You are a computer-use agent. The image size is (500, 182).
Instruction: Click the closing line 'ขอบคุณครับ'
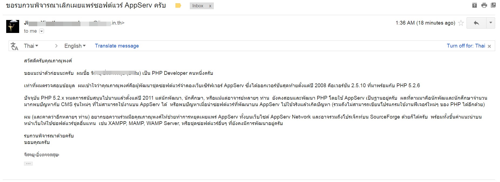(37, 142)
